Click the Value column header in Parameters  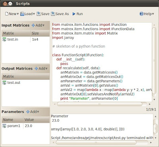pos(37,120)
